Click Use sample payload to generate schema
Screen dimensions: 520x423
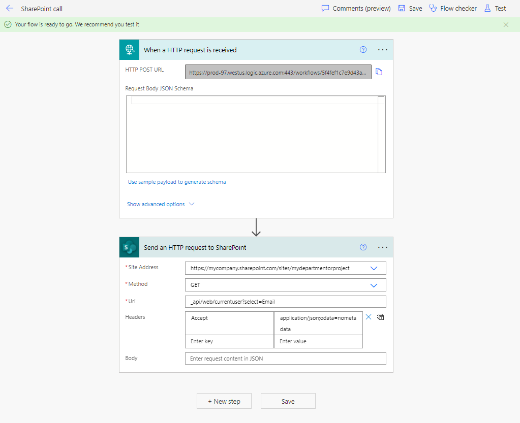tap(177, 182)
